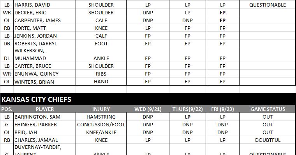Image resolution: width=296 pixels, height=155 pixels.
Task: Click the DECKER, ERIC name cell
Action: click(44, 12)
